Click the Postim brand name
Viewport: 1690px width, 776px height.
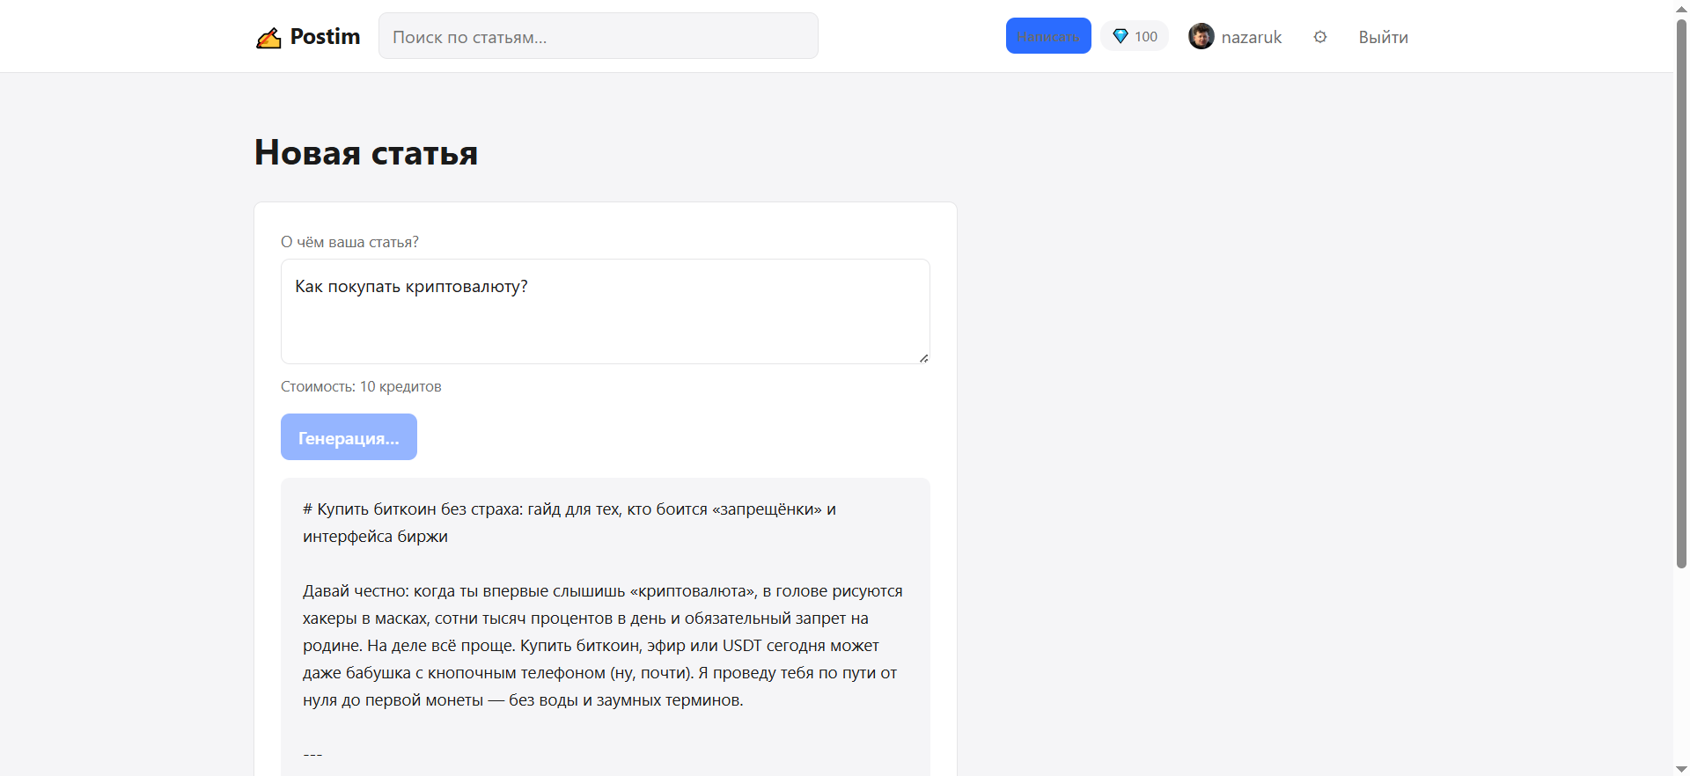pyautogui.click(x=325, y=36)
